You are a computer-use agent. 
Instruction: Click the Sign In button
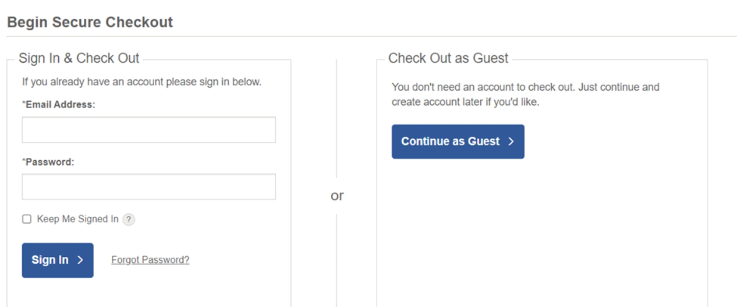click(x=57, y=260)
